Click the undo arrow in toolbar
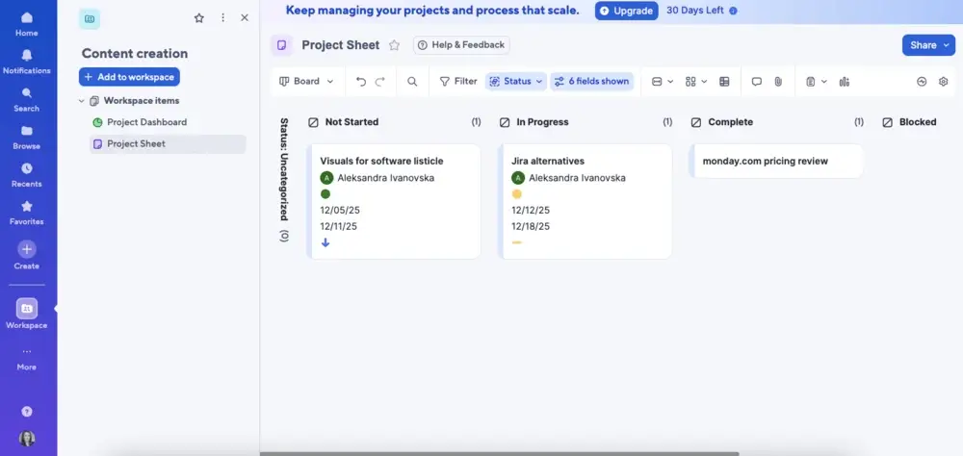963x456 pixels. (x=361, y=82)
